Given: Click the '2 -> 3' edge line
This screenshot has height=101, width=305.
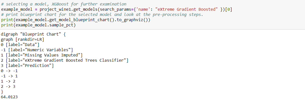Looking at the screenshot, I should [x=8, y=87].
